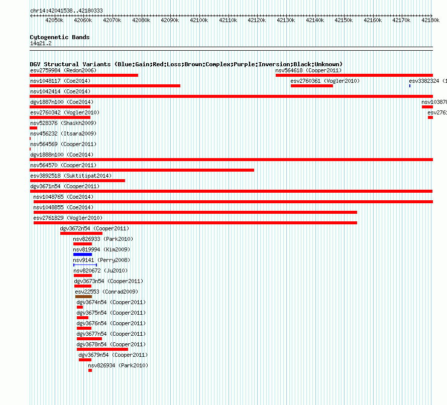Click the esv2760361 (Vogler2010) label
Viewport: 447px width, 405px height.
[x=325, y=81]
